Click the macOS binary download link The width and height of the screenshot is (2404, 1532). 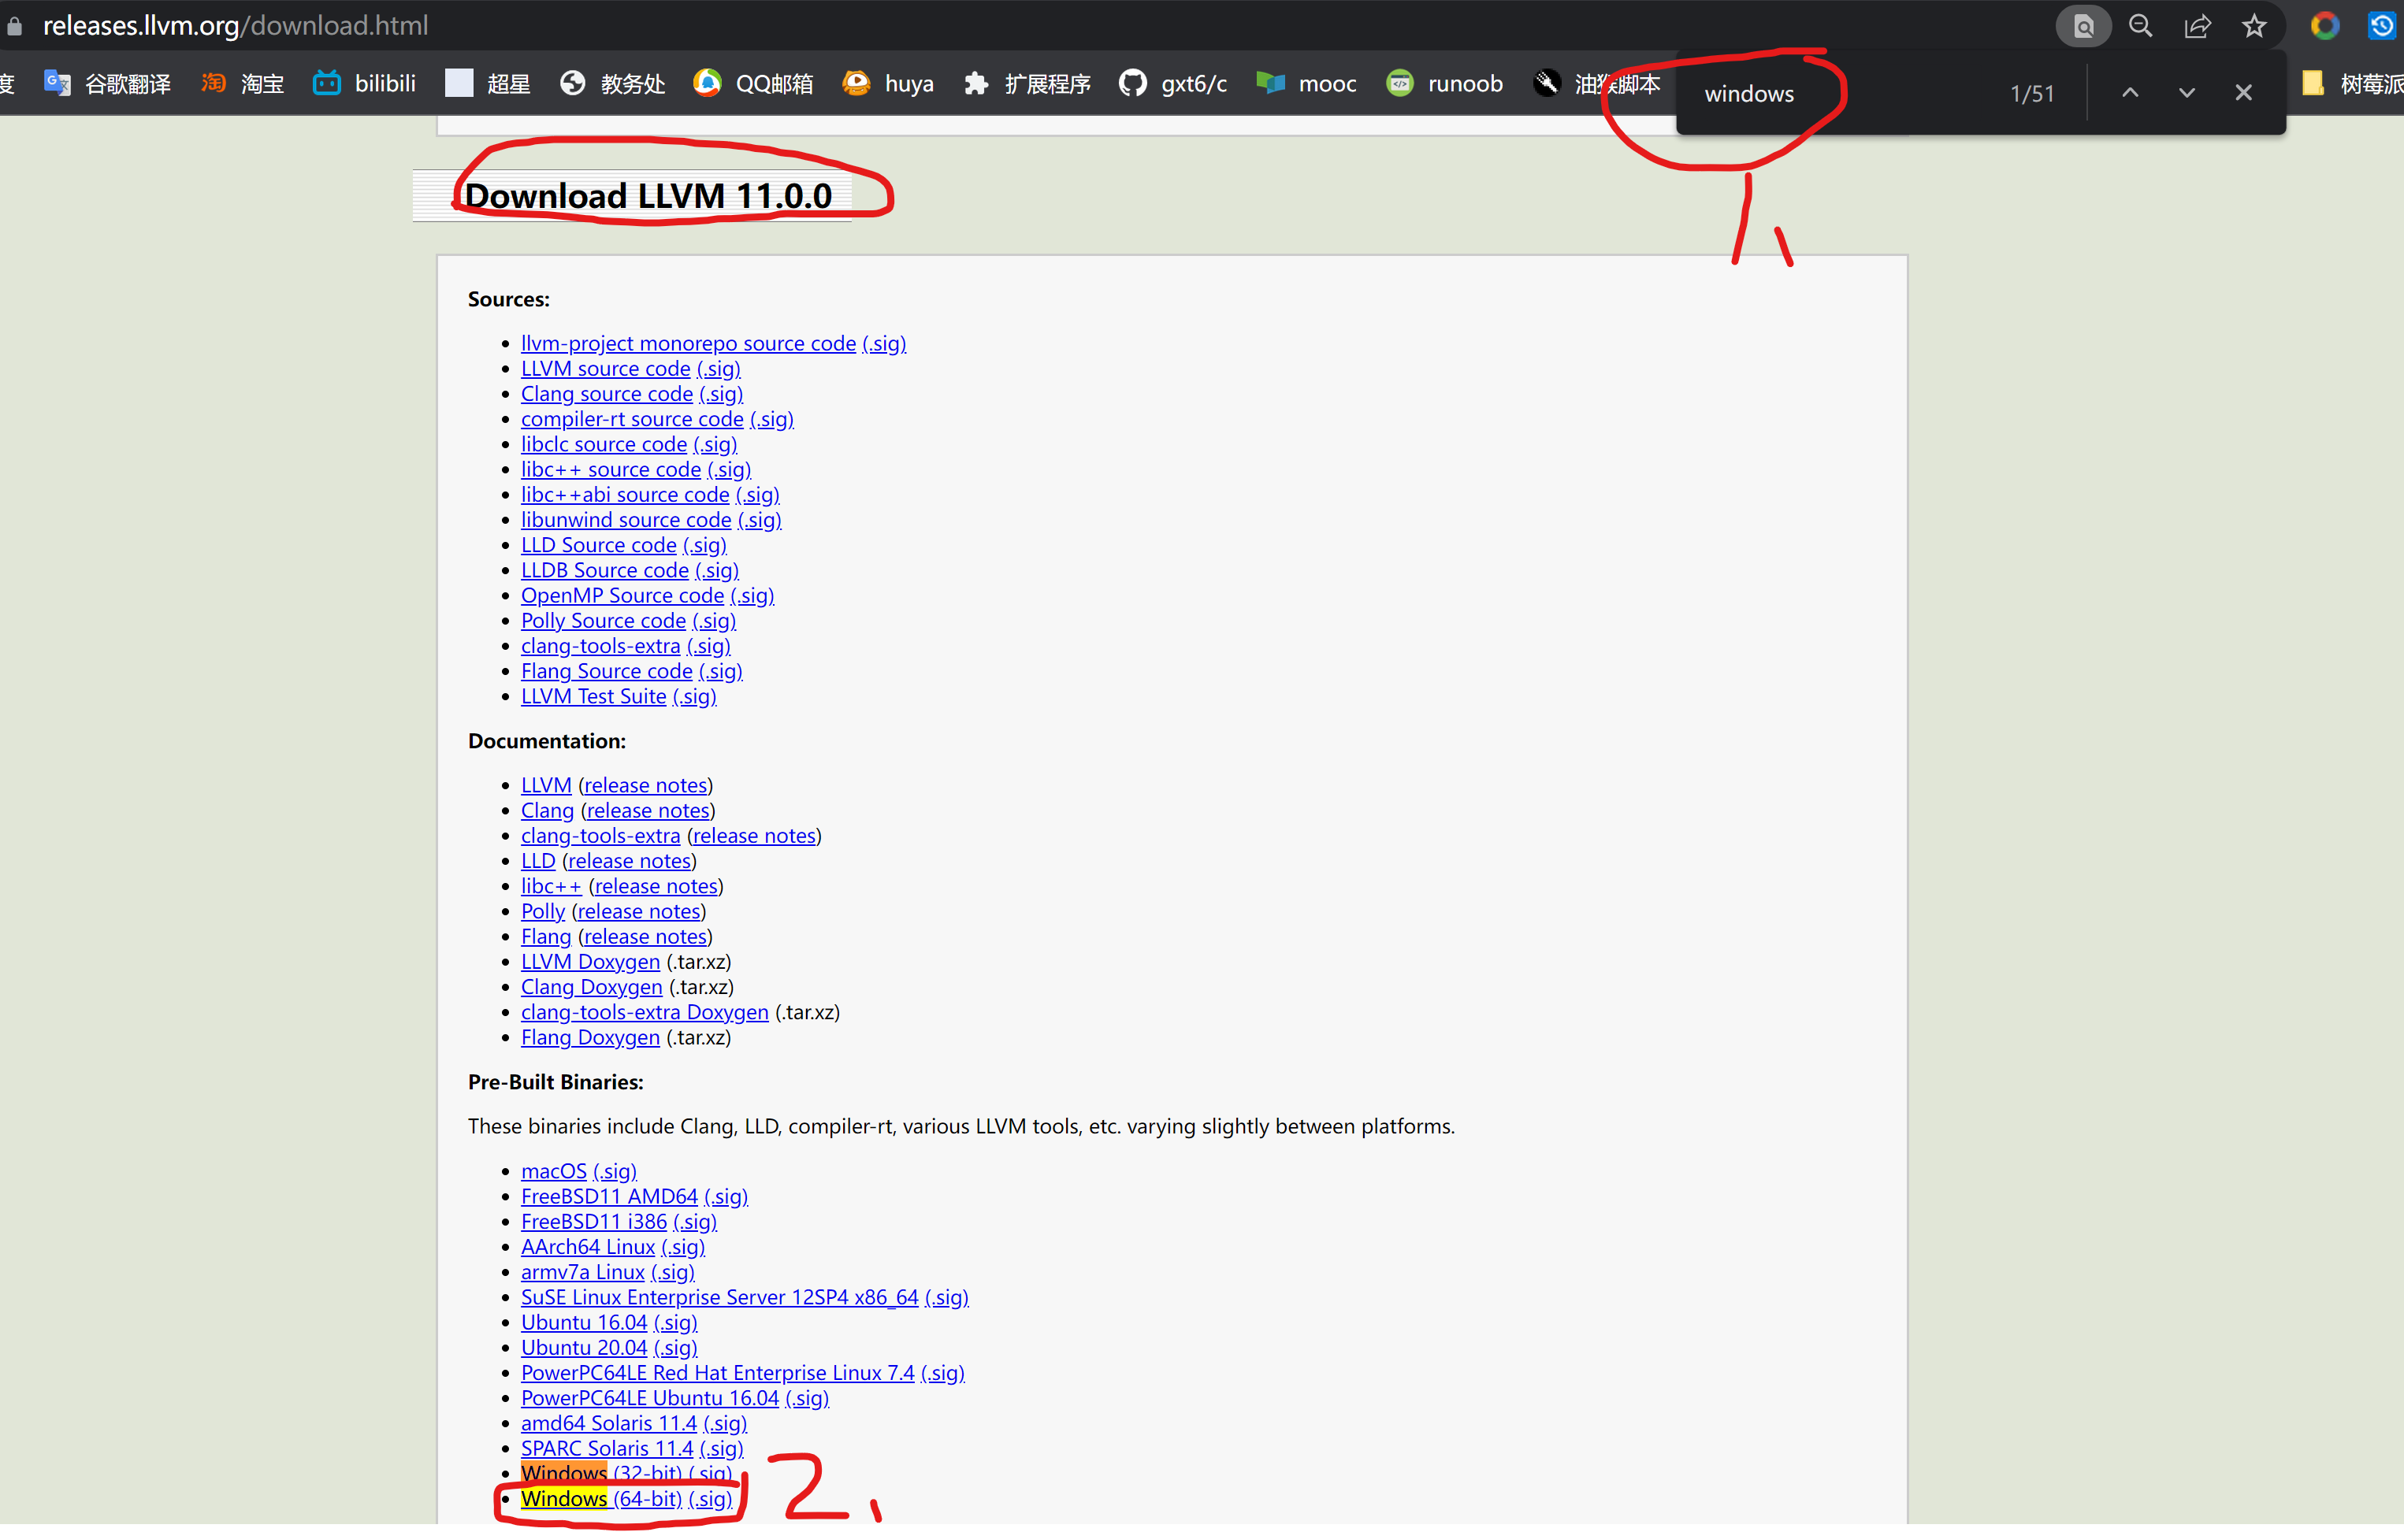pos(553,1170)
